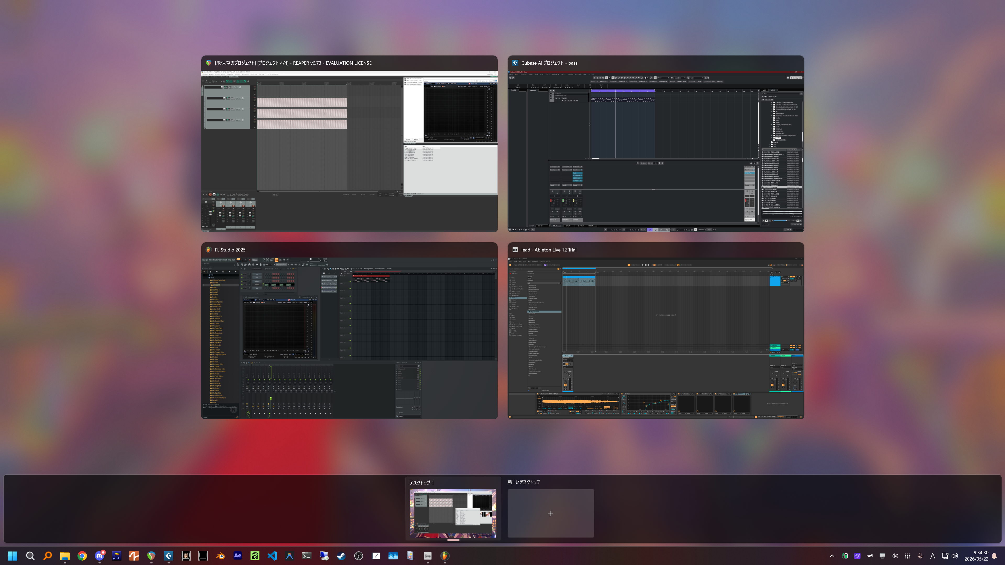1005x565 pixels.
Task: Open Steam from the taskbar
Action: pyautogui.click(x=341, y=556)
